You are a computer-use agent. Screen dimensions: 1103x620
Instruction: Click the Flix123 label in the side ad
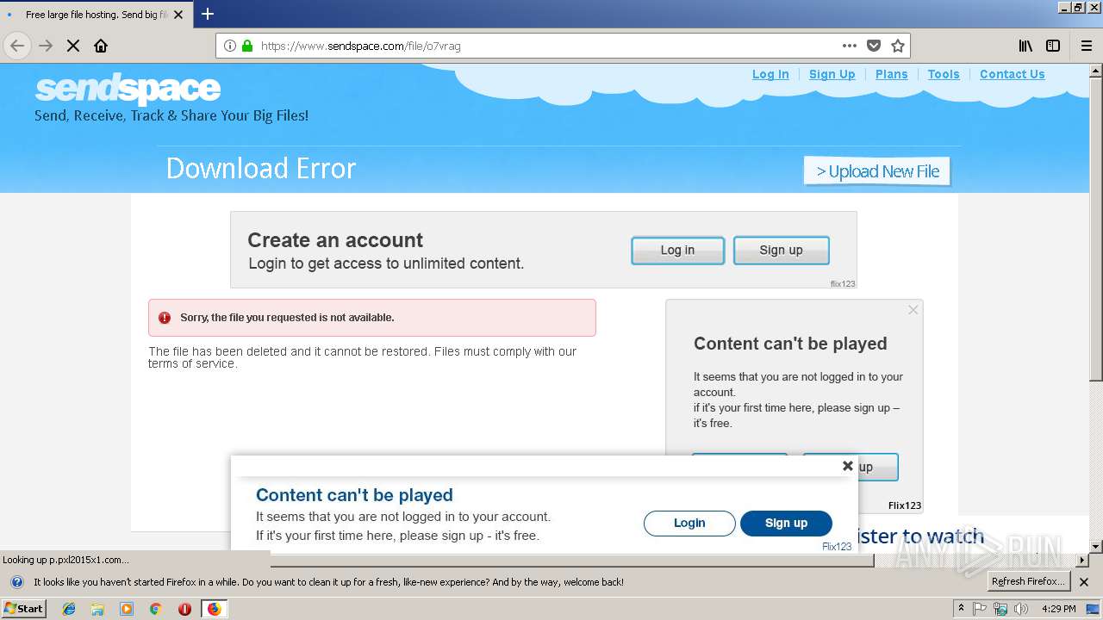905,505
